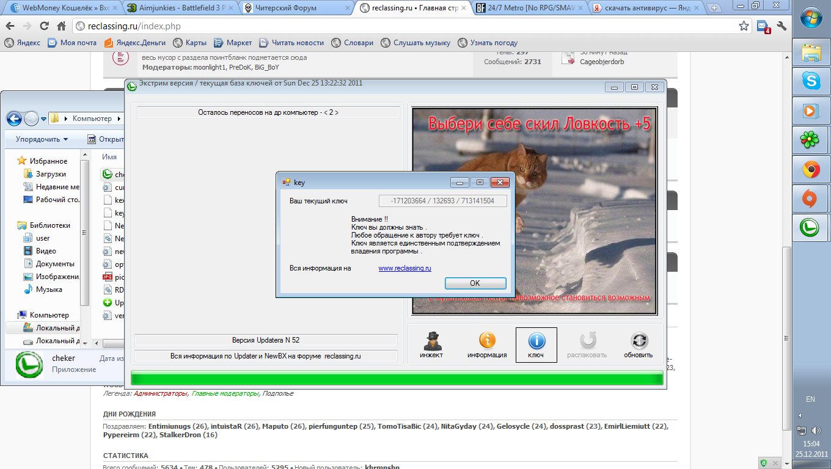Click the volume speaker tray icon
The image size is (831, 469).
point(816,431)
